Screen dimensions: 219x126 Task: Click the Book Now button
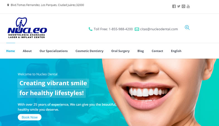click(30, 117)
